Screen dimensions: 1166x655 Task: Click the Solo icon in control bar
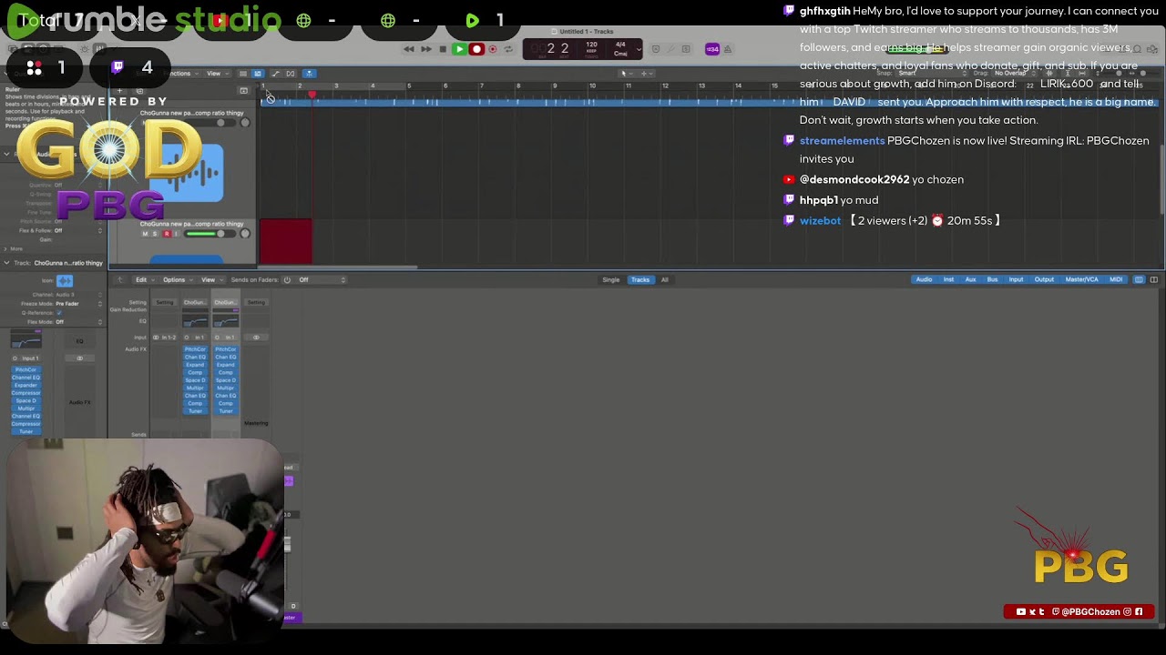pyautogui.click(x=686, y=49)
